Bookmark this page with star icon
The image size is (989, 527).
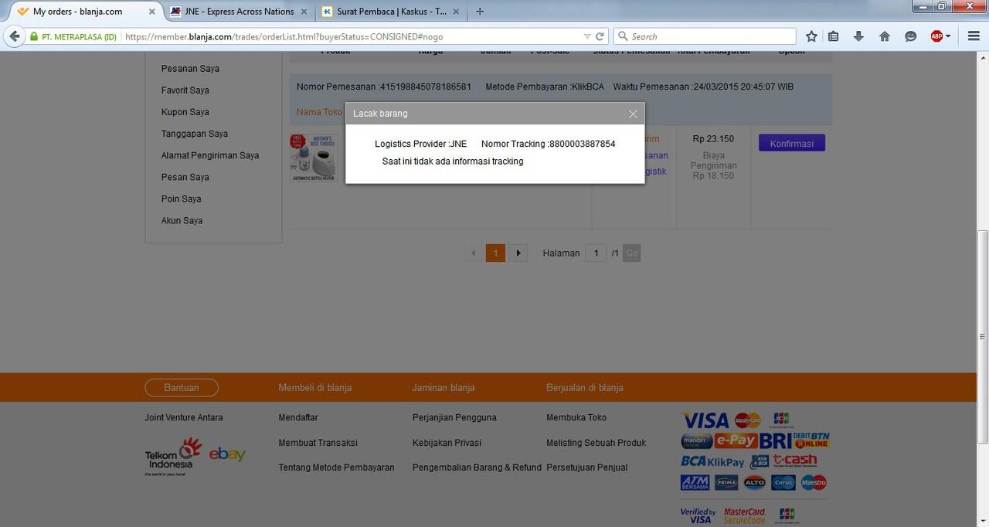[811, 36]
